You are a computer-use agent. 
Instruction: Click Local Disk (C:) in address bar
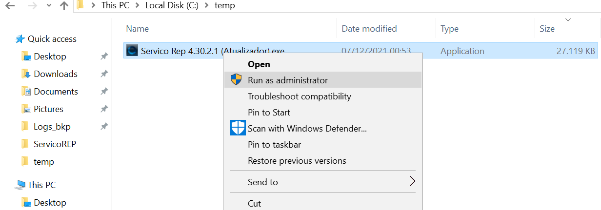(172, 6)
